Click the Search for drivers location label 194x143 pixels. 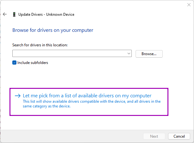click(40, 45)
